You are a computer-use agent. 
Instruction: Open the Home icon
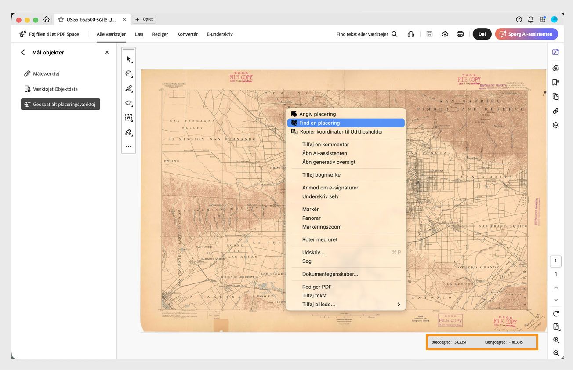pos(46,19)
